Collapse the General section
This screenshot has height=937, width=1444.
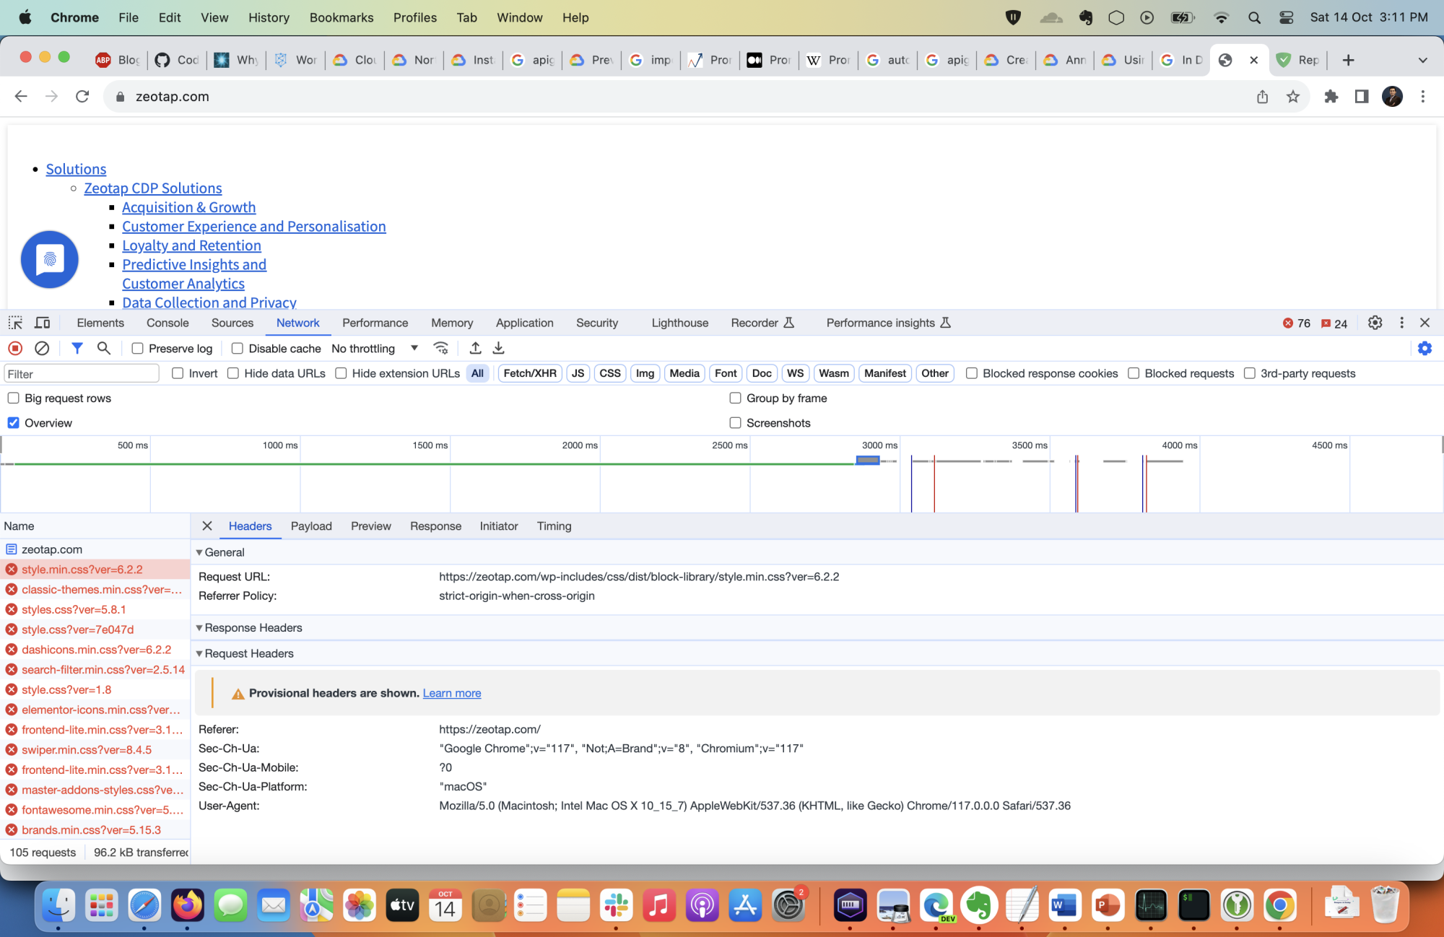(x=199, y=552)
